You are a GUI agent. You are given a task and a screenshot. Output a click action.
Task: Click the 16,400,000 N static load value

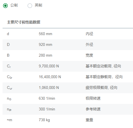coord(50,77)
